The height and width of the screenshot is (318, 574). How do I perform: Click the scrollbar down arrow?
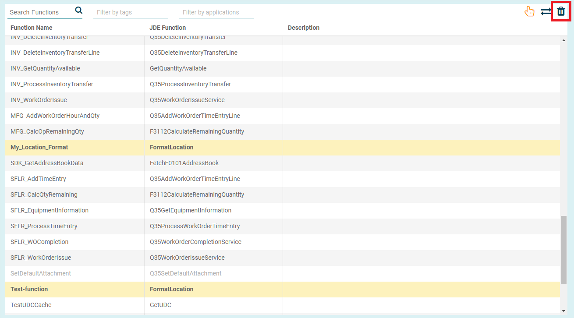pyautogui.click(x=563, y=311)
